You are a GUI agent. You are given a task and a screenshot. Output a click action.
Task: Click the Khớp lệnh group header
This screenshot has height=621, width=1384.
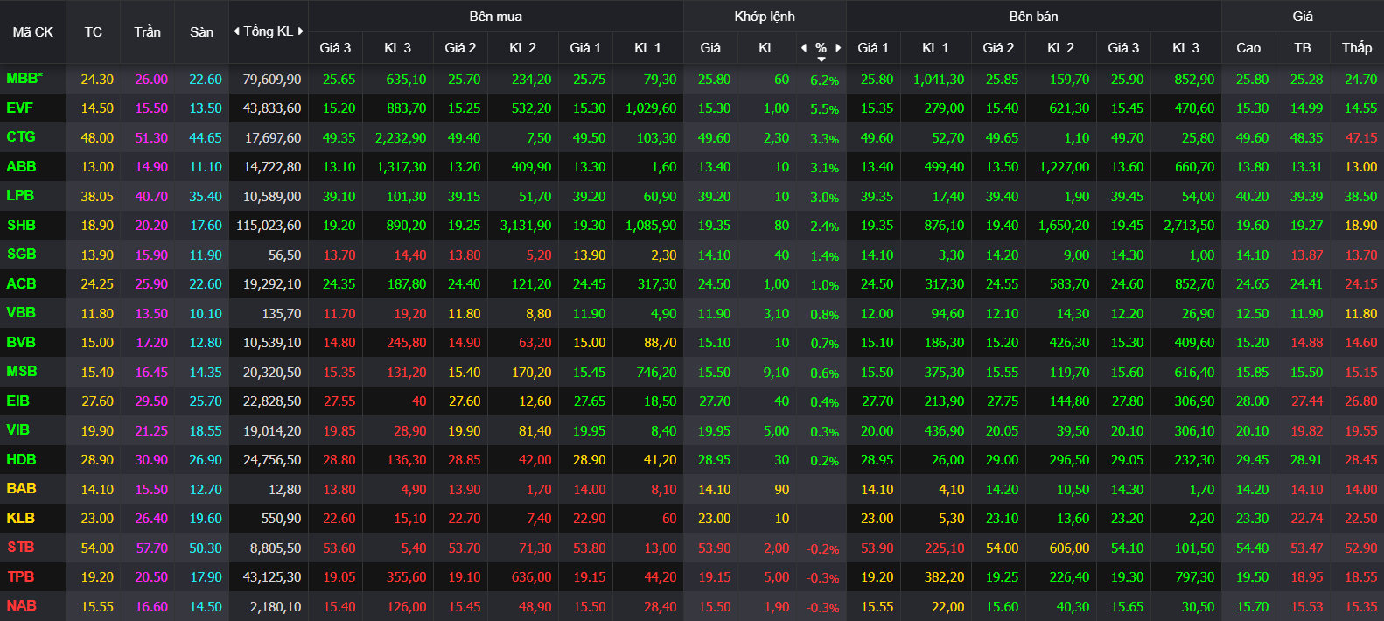765,17
